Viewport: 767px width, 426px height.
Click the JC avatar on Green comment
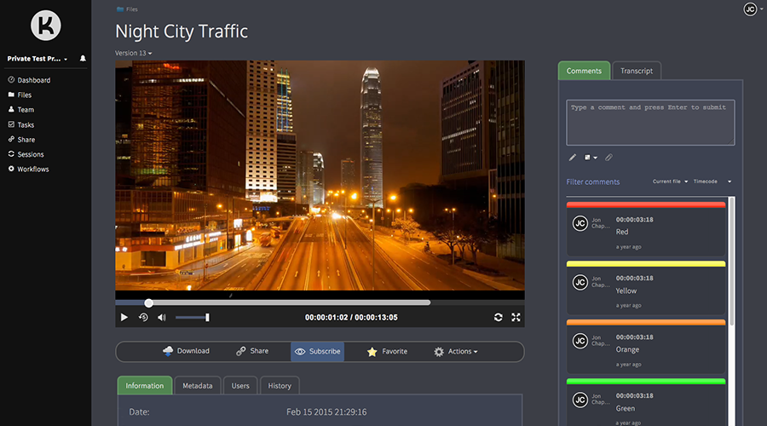[580, 400]
